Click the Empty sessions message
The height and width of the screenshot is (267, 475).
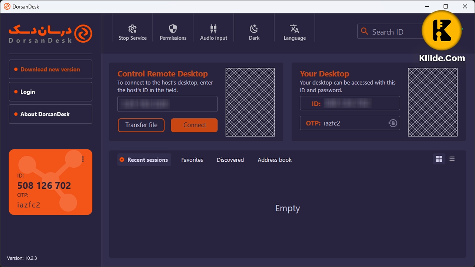(288, 208)
